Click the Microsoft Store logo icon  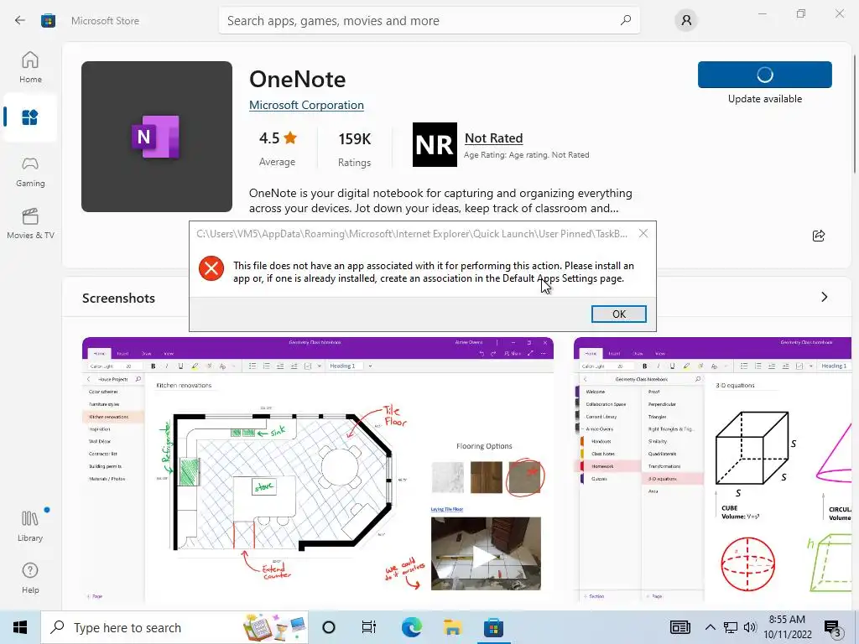coord(48,21)
